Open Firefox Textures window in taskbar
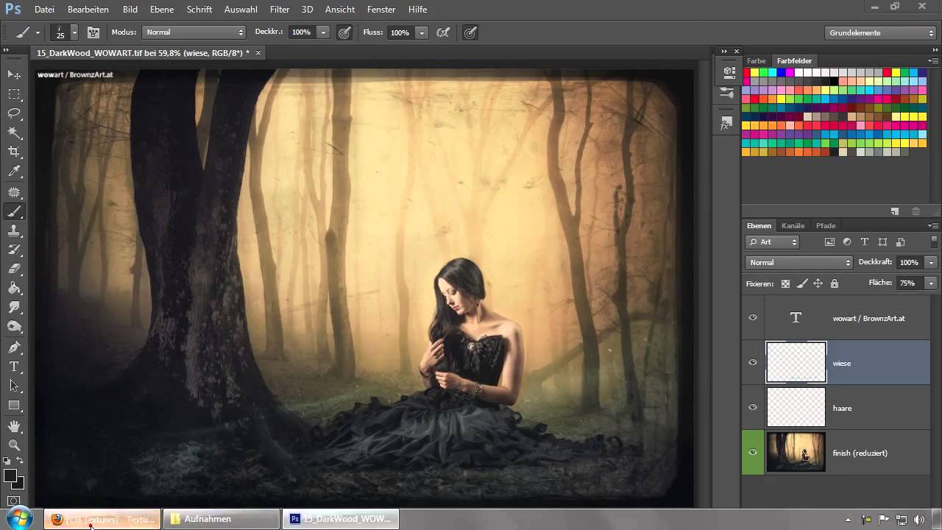This screenshot has width=942, height=530. click(x=103, y=519)
